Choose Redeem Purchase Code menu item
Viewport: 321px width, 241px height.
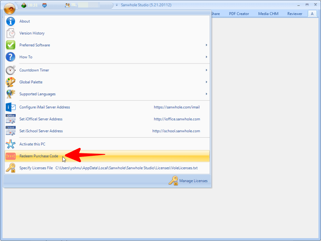[x=107, y=156]
